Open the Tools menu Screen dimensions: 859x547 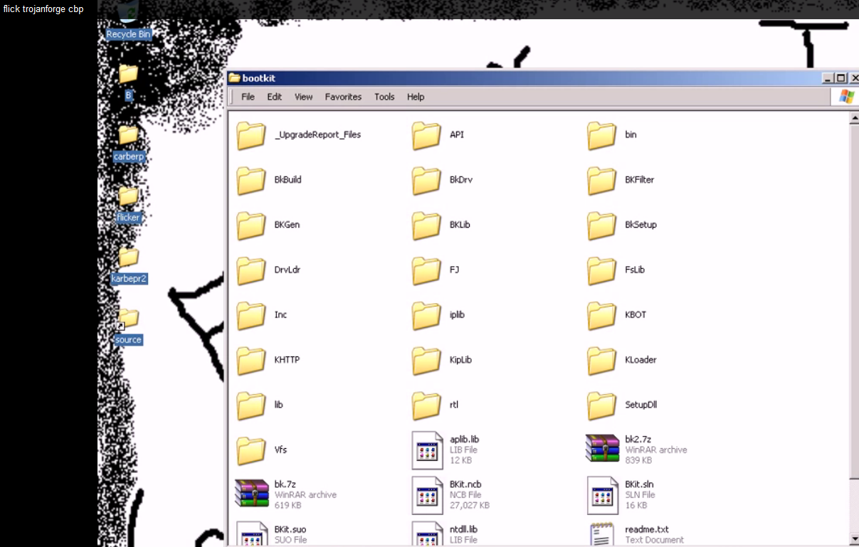pos(384,97)
